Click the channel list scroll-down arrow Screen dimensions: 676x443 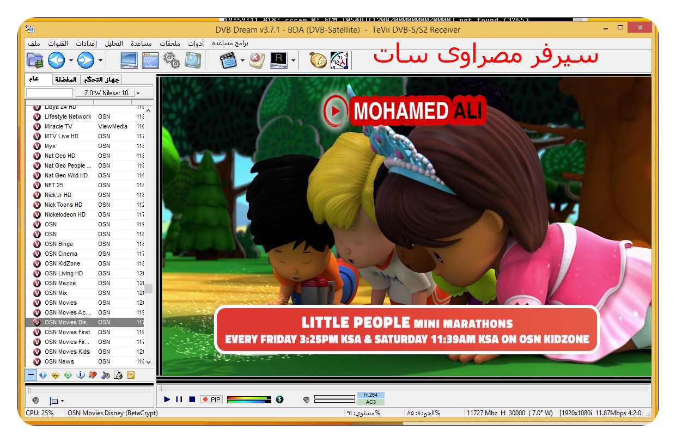tap(149, 362)
